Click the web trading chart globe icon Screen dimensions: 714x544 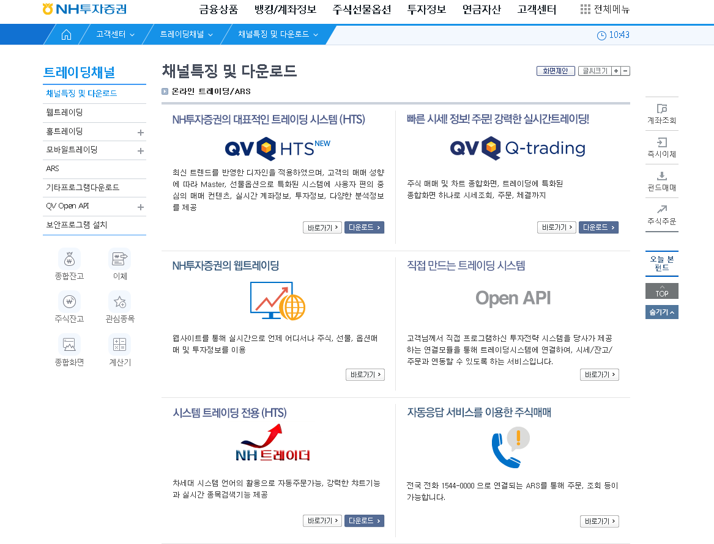click(278, 301)
